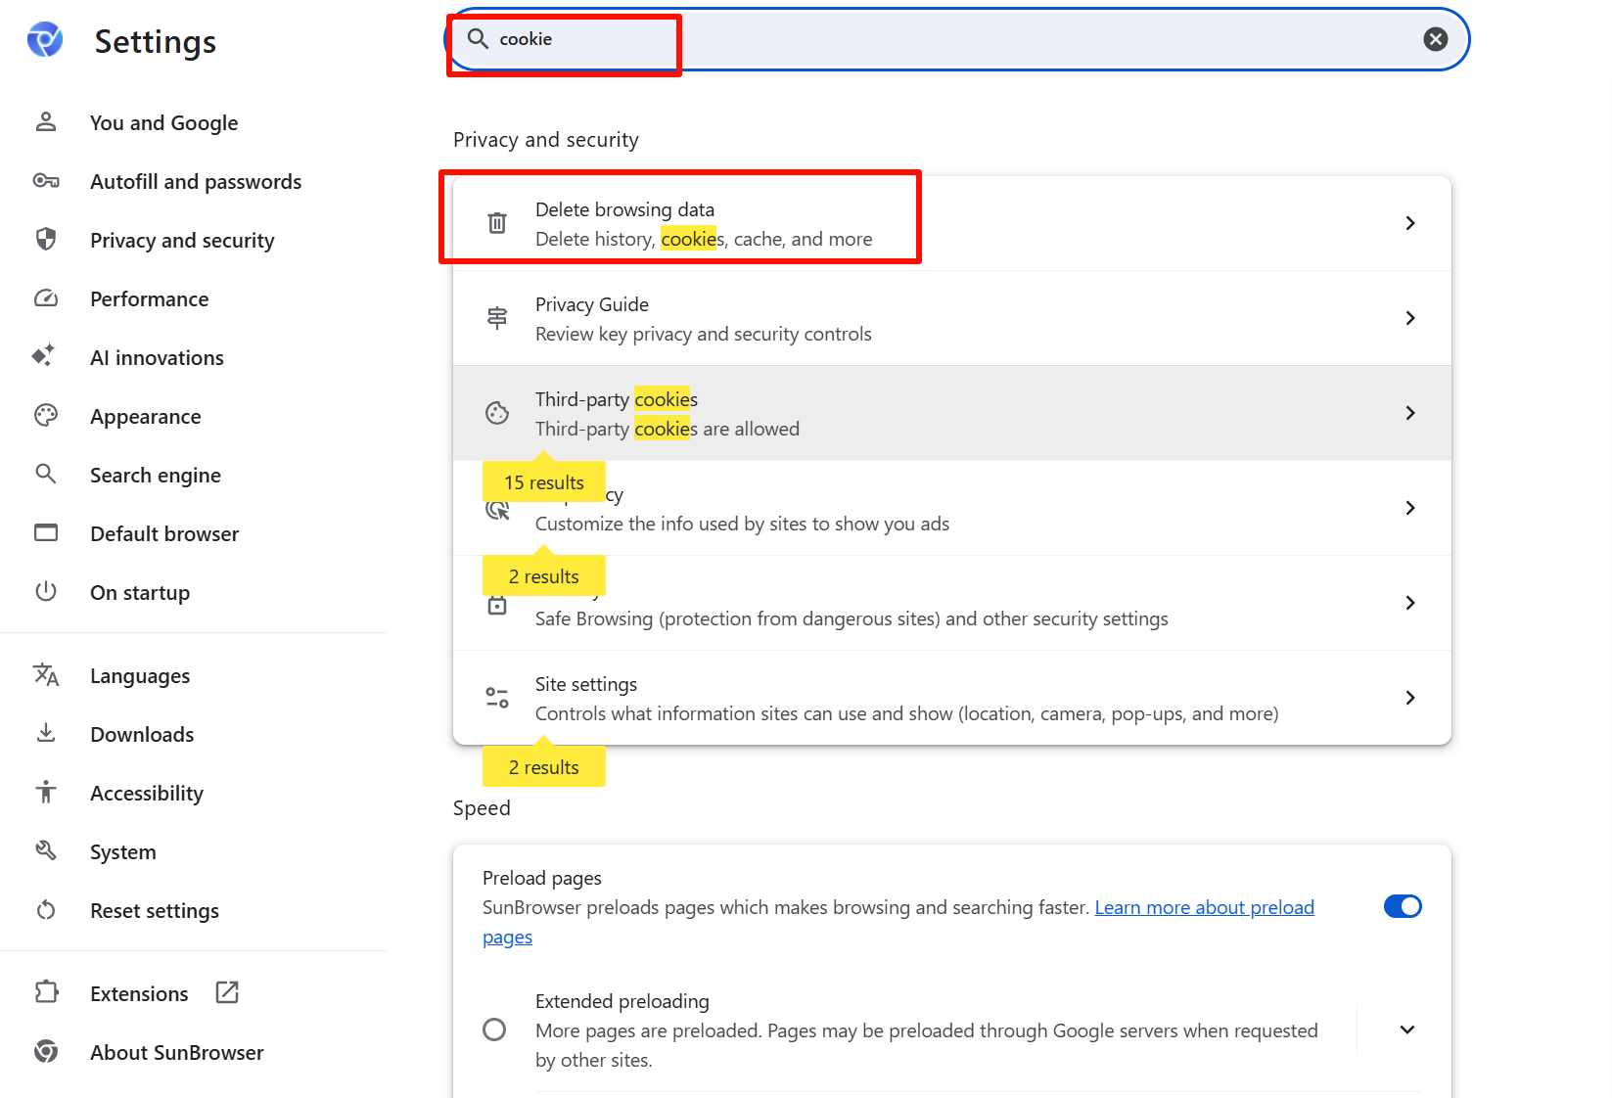Click the sliders icon in Site settings row
The height and width of the screenshot is (1098, 1612).
coord(497,698)
